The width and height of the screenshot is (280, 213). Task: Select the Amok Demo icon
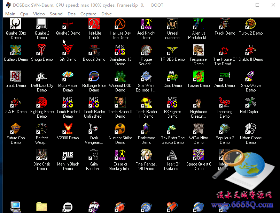[x=225, y=76]
